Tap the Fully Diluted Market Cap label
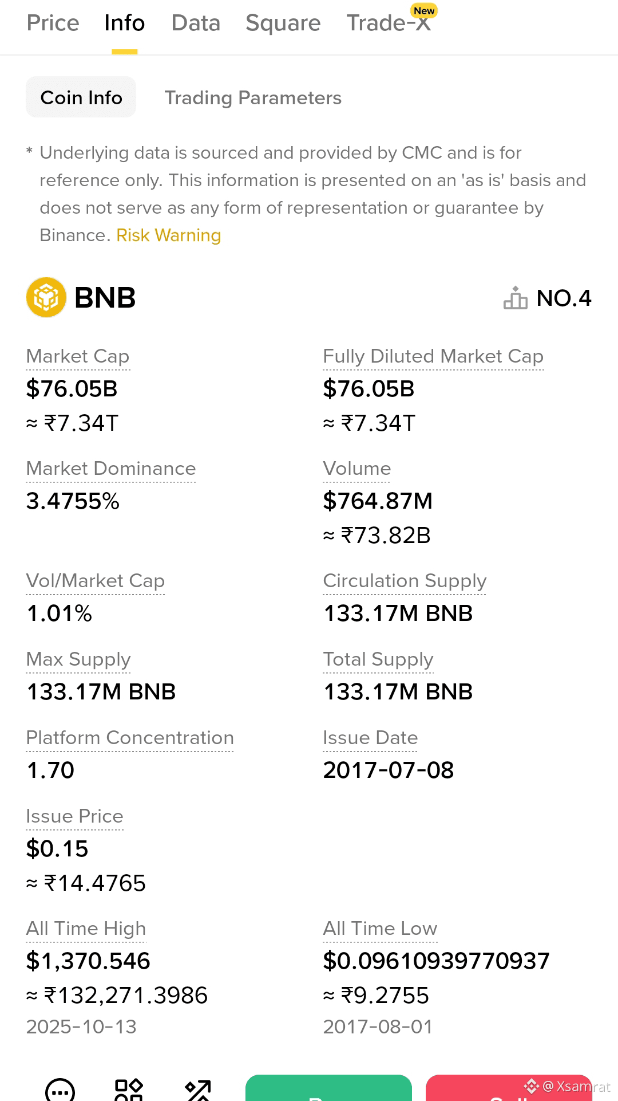Image resolution: width=618 pixels, height=1101 pixels. point(433,356)
